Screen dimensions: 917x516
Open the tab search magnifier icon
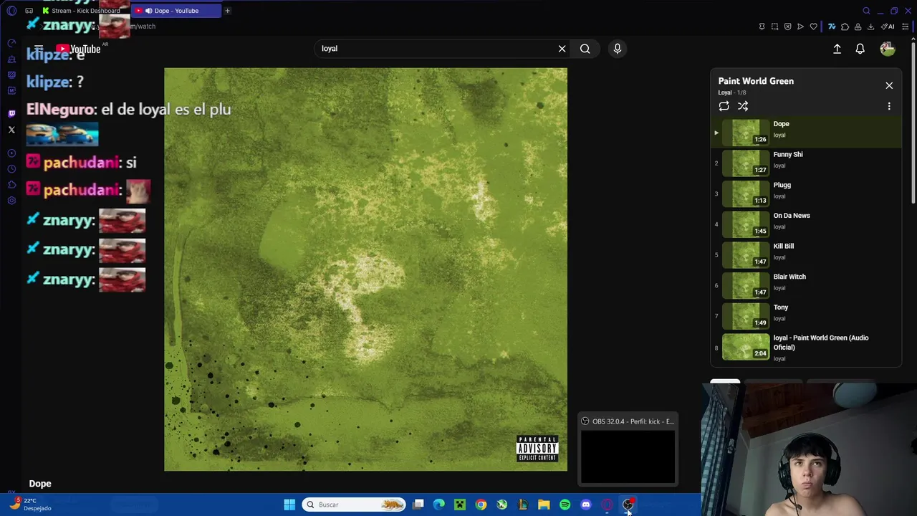(x=866, y=11)
